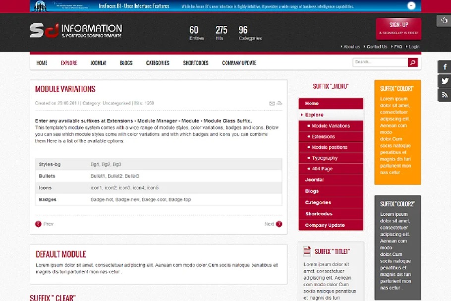
Task: Open the Twitter icon on side bar
Action: point(445,81)
